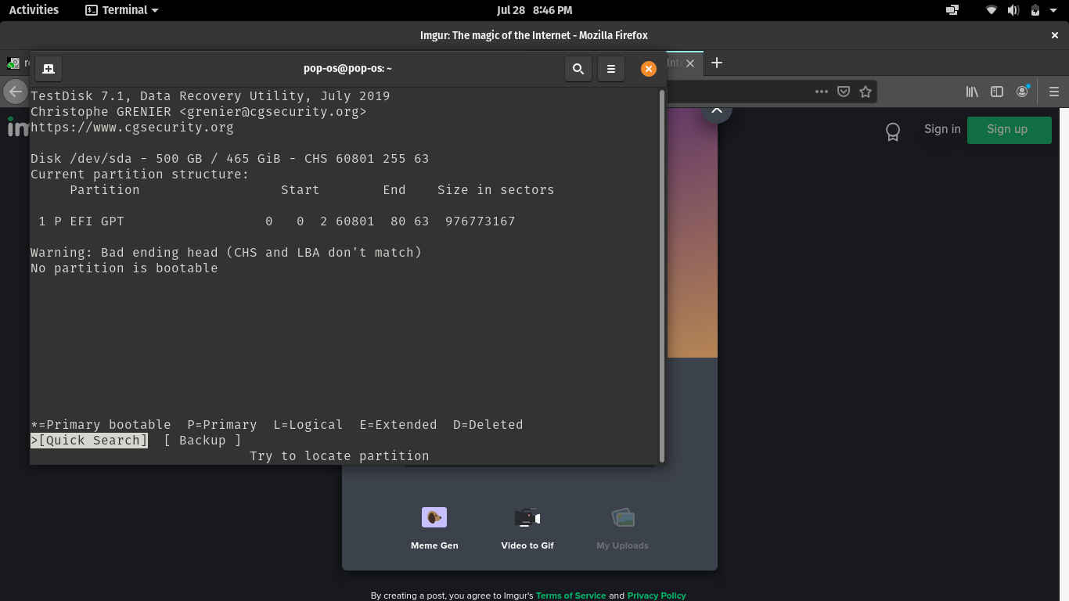Click the 'Disk /dev/sda - 500 GB' line

tap(230, 159)
